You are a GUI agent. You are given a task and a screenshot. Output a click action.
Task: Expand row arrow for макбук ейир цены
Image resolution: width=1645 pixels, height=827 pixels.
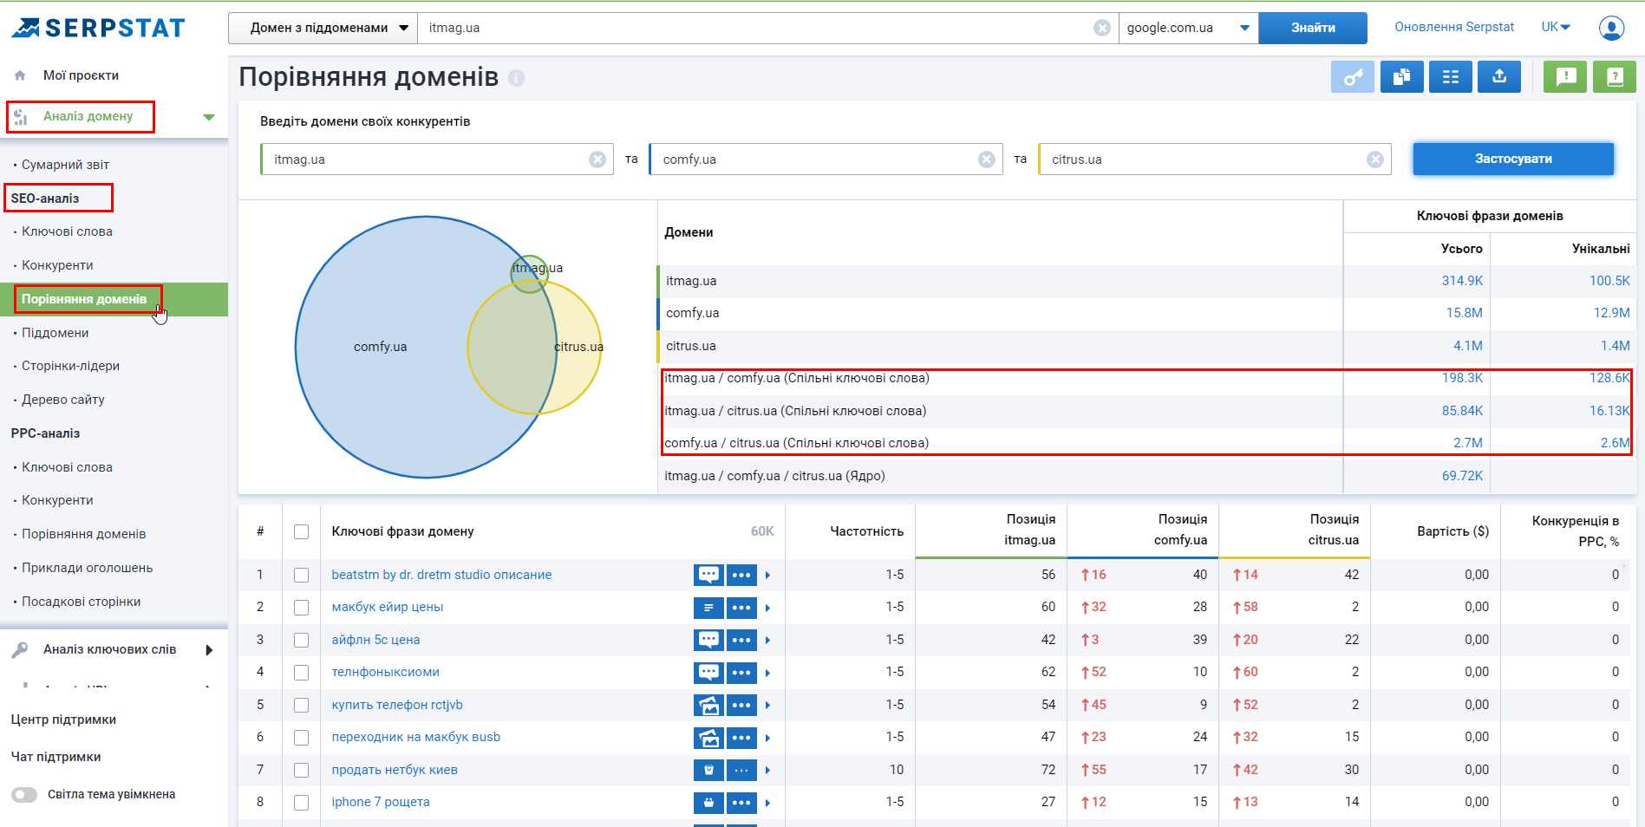[768, 608]
